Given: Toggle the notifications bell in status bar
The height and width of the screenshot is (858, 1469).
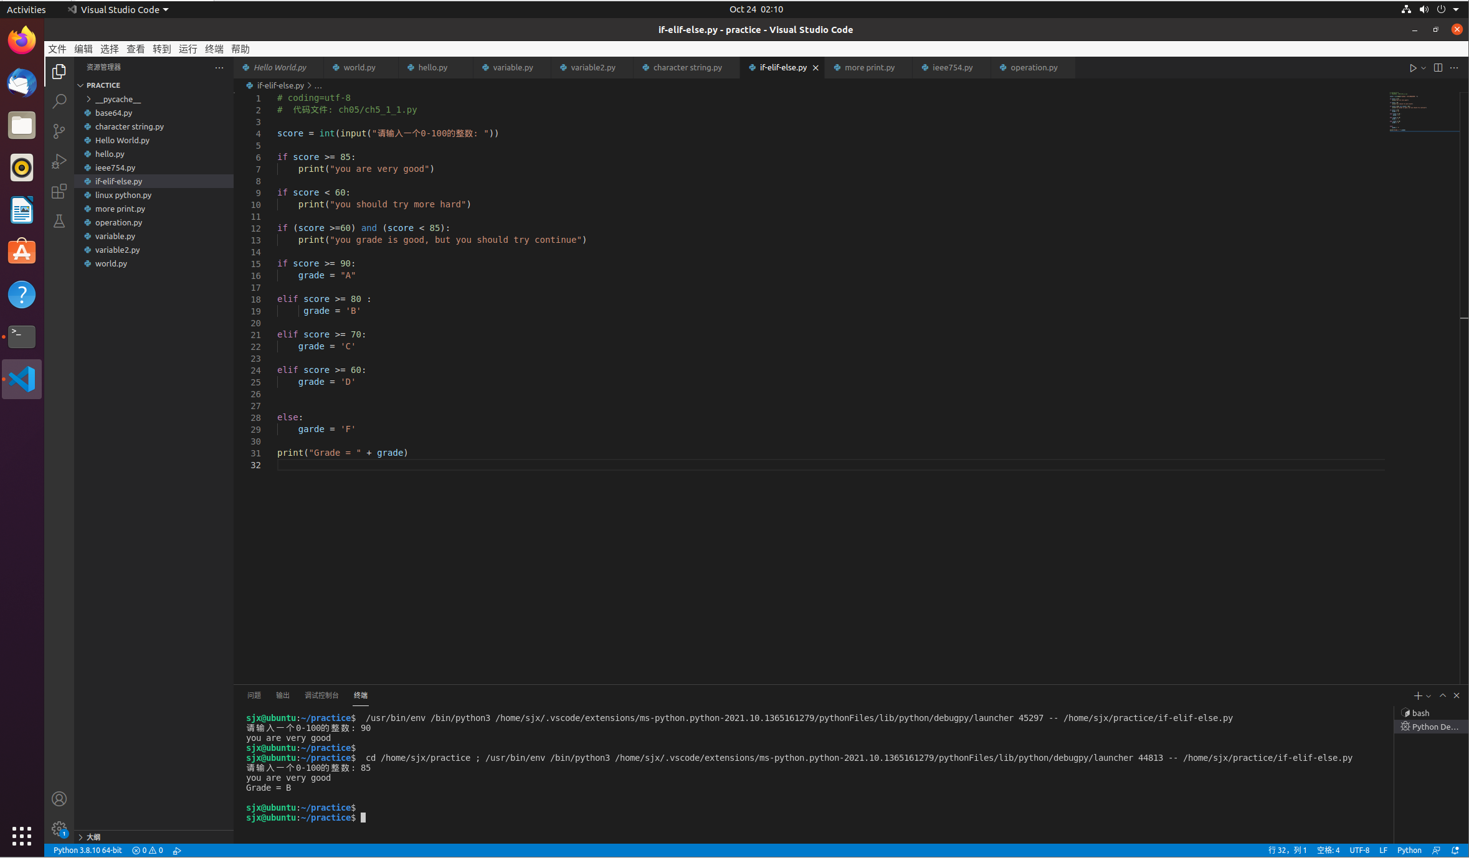Looking at the screenshot, I should [1455, 851].
